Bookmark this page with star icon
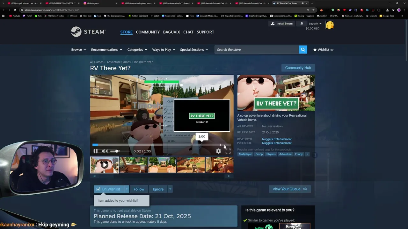Viewport: 408px width, 229px height. coord(313,10)
